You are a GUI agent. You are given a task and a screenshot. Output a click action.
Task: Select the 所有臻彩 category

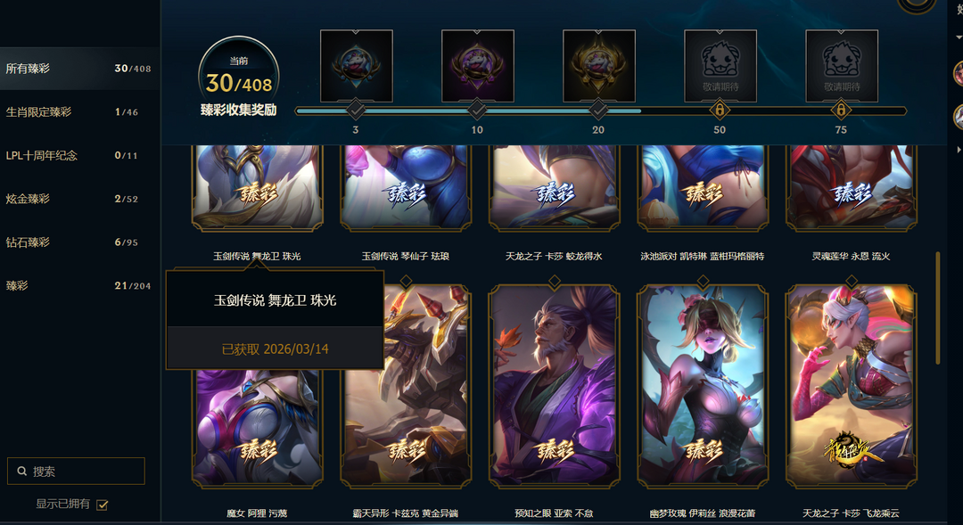click(80, 68)
